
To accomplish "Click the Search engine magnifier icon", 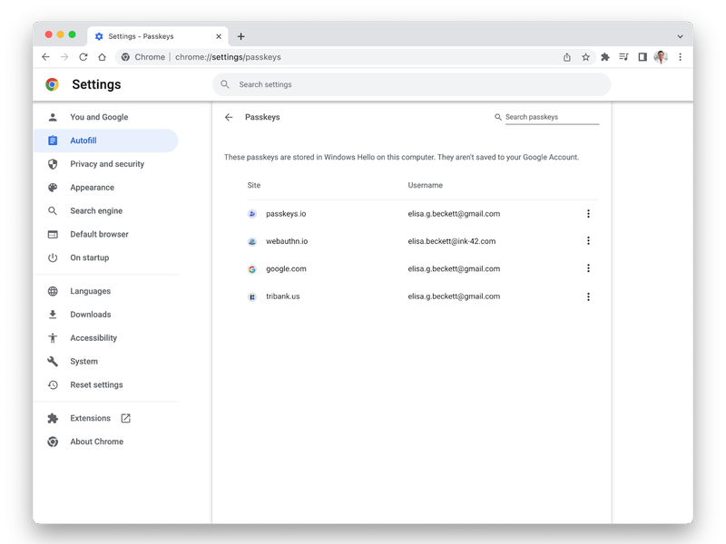I will click(54, 210).
